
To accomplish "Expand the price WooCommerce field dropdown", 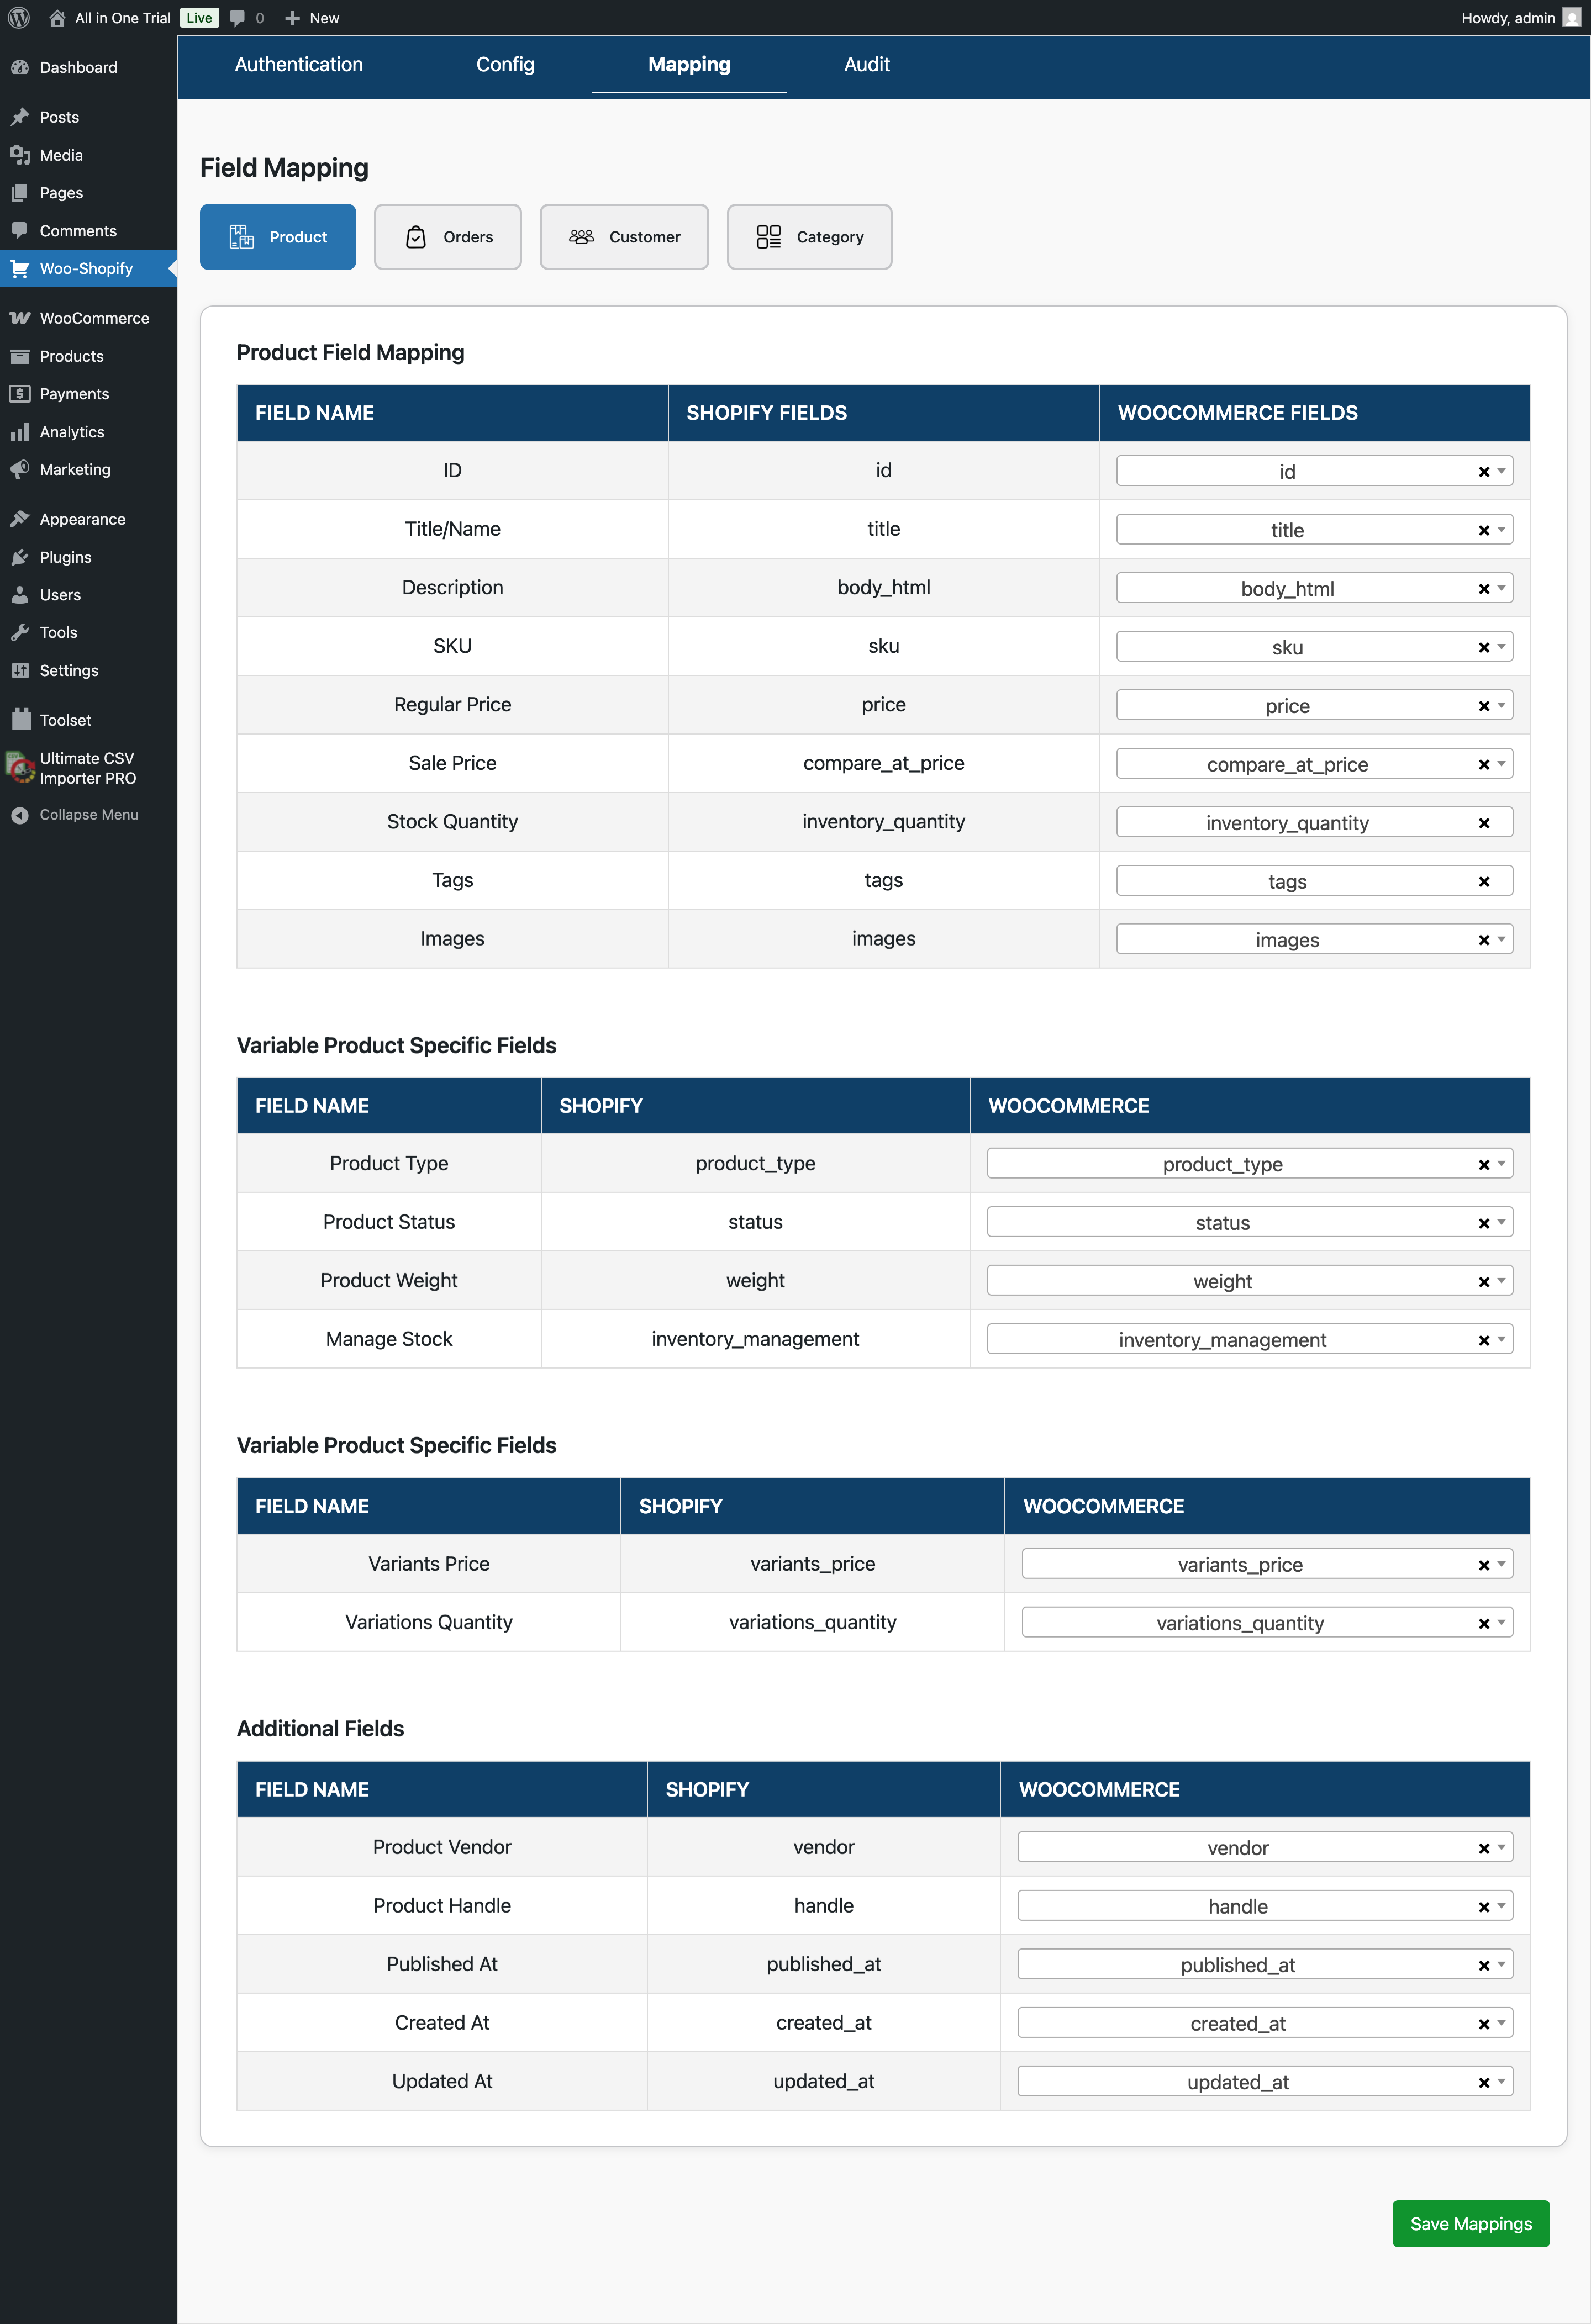I will tap(1501, 706).
